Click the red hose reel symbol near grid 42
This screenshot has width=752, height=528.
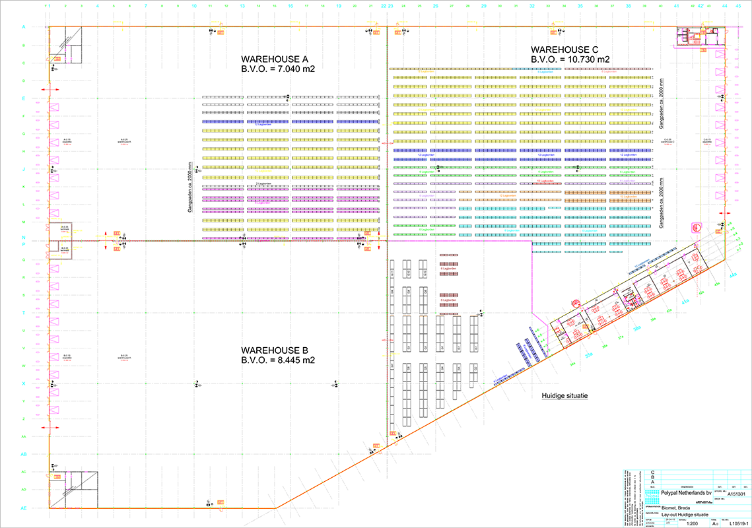pos(695,227)
